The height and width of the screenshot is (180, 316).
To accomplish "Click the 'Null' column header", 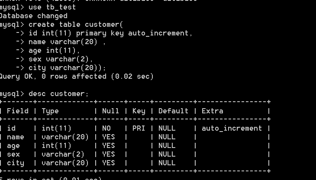I will pyautogui.click(x=110, y=111).
